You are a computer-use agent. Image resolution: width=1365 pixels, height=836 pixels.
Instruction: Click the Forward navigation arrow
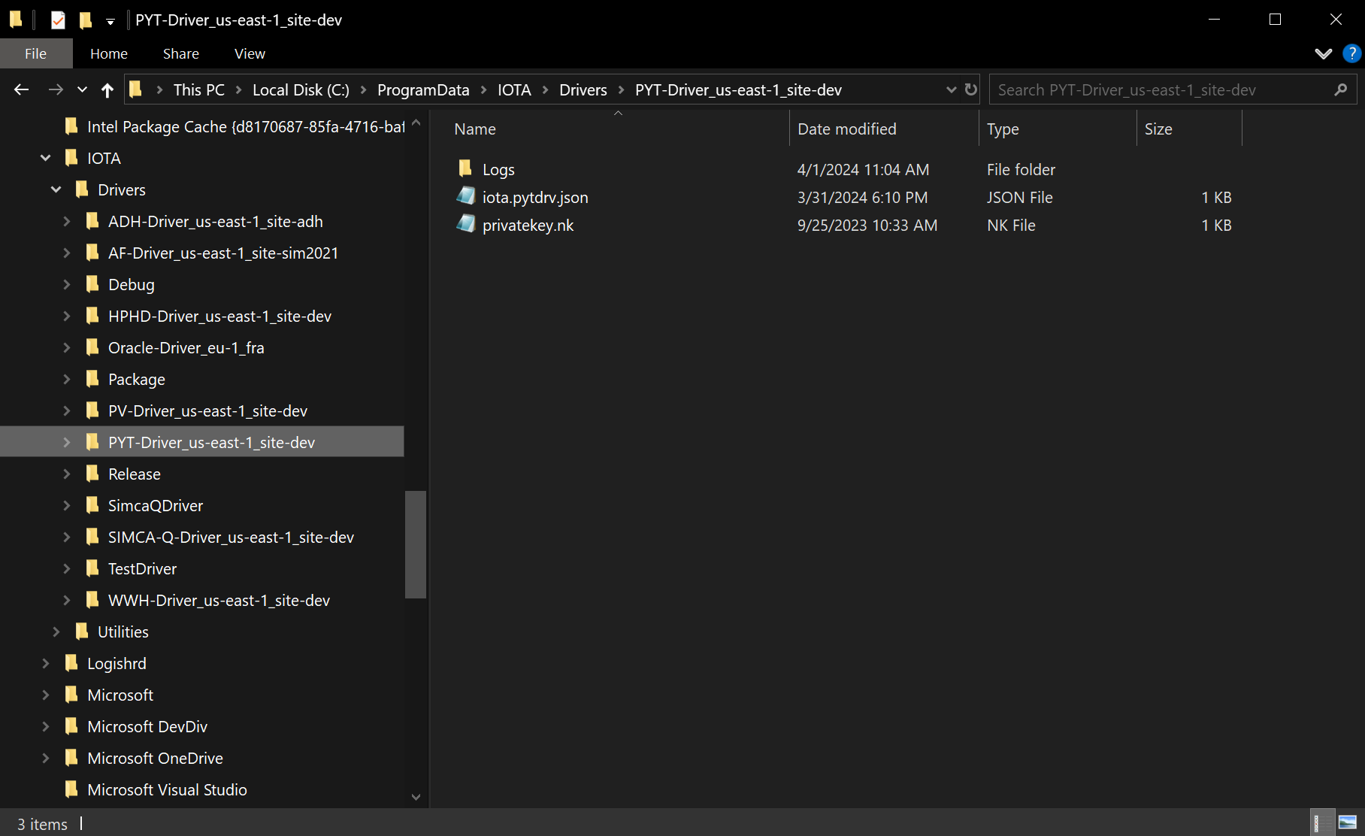click(56, 90)
